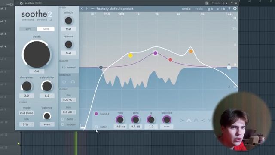Screen dimensions: 275x155
Task: Open the stereo mode 'mid | side' selector
Action: click(27, 113)
